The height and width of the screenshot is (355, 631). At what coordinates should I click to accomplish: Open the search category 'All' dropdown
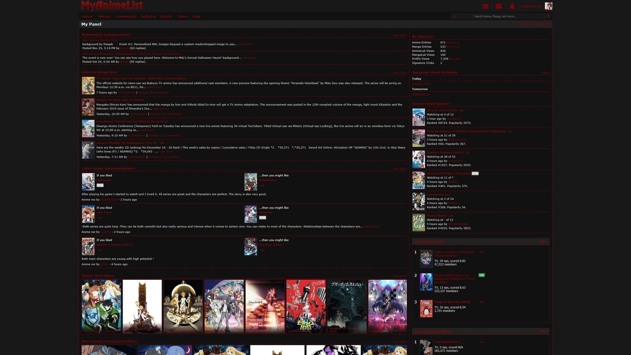coord(461,16)
